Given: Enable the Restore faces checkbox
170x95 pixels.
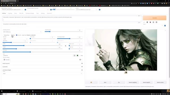Looking at the screenshot, I should click(x=3, y=35).
